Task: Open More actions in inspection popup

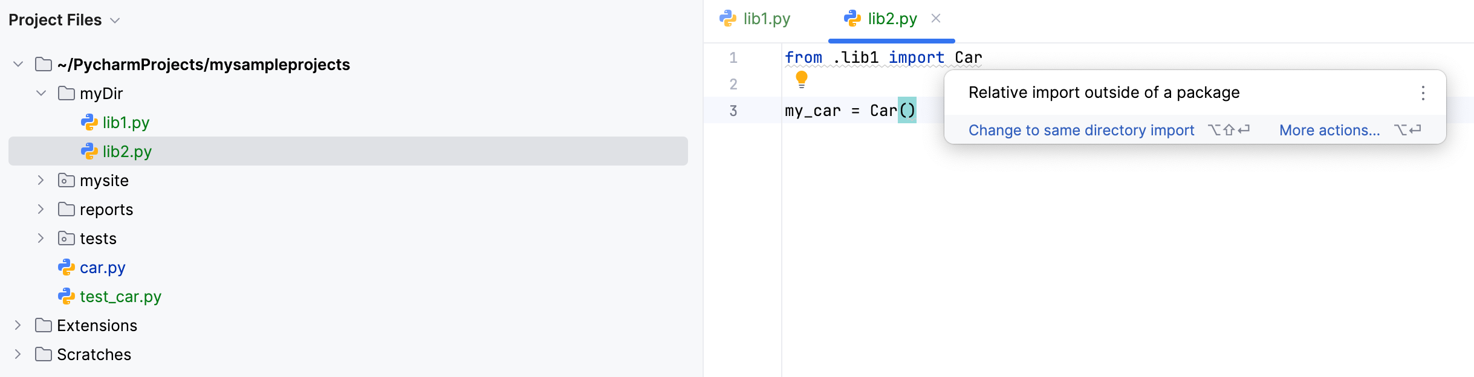Action: (x=1330, y=130)
